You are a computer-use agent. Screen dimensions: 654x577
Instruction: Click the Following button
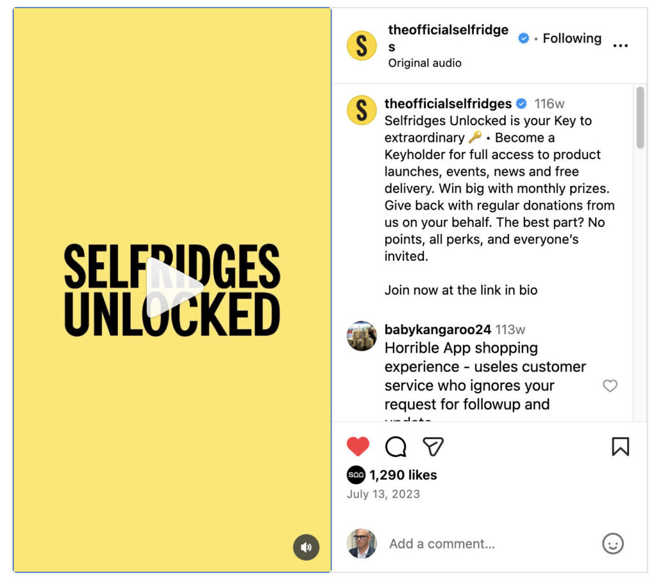pos(572,38)
